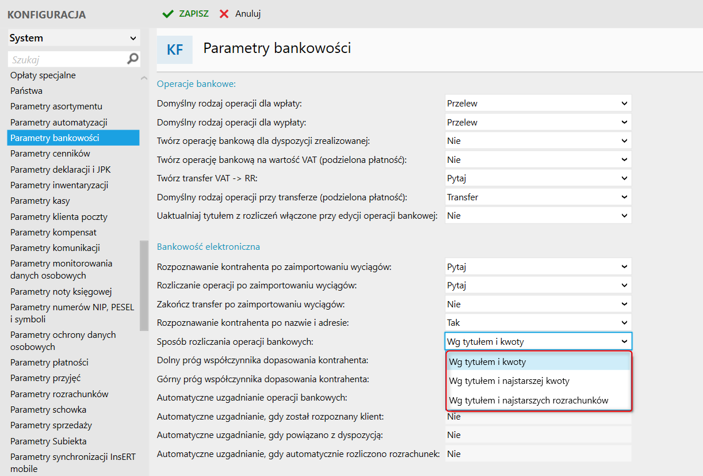The image size is (703, 476).
Task: Click the sidebar vertical scrollbar thumb
Action: click(144, 286)
